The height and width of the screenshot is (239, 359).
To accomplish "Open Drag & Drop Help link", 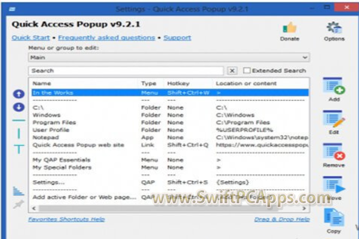I will [282, 219].
